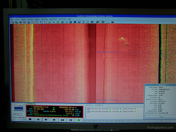Screen dimensions: 176x132
Task: Switch to the Channels tab
Action: (x=98, y=105)
